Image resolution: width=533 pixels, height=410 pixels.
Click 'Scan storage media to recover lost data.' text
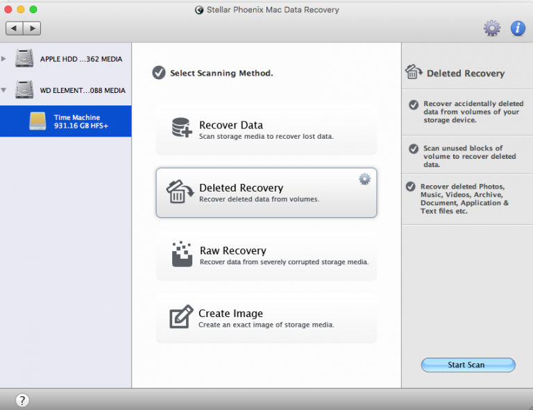tap(266, 137)
